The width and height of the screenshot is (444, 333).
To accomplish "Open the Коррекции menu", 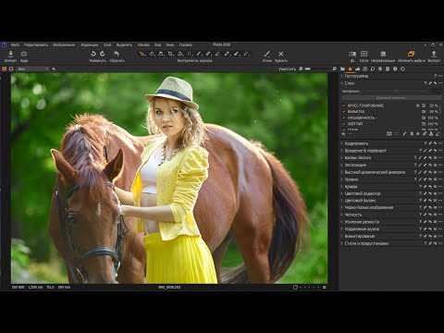I will (x=90, y=45).
